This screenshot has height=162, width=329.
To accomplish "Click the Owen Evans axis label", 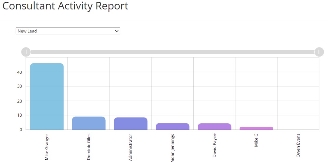I will 298,146.
